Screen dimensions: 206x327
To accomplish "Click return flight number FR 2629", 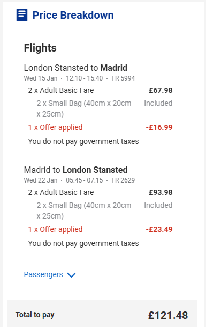I will coord(123,180).
